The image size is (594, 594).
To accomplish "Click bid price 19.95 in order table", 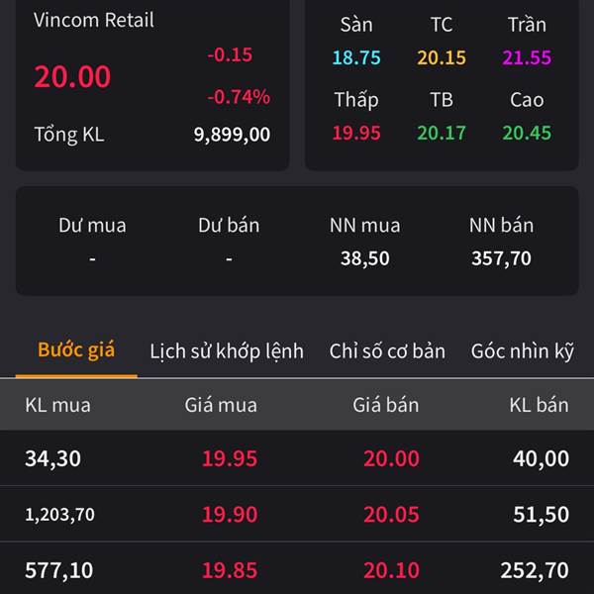I will pyautogui.click(x=230, y=458).
